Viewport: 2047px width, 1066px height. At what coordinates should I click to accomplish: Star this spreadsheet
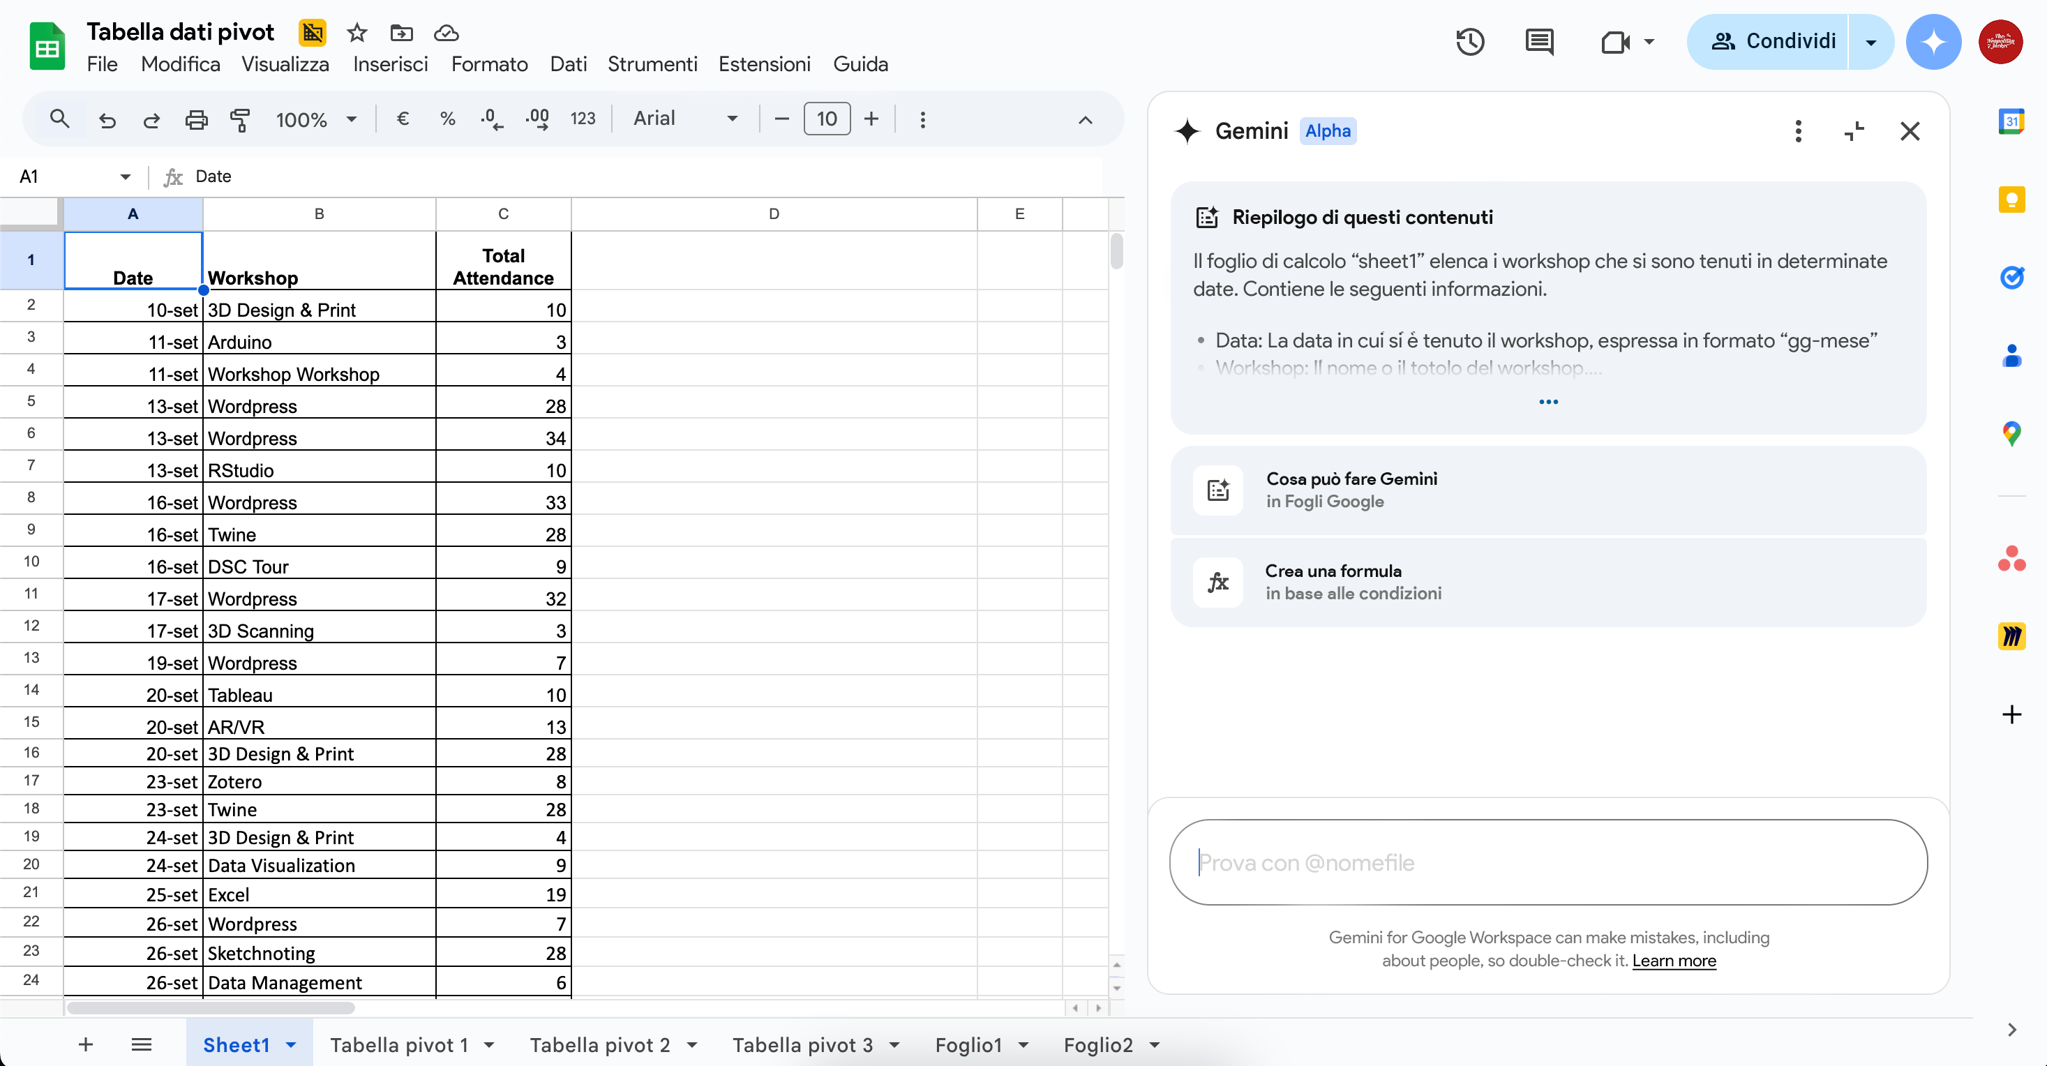357,33
